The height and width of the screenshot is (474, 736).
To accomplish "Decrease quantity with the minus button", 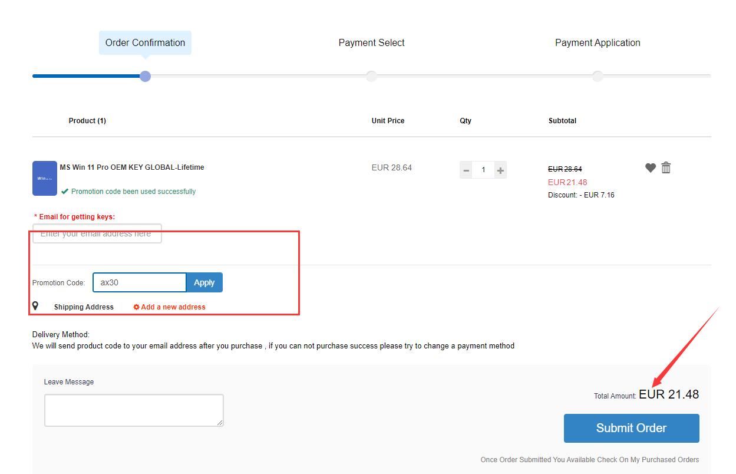I will 466,170.
